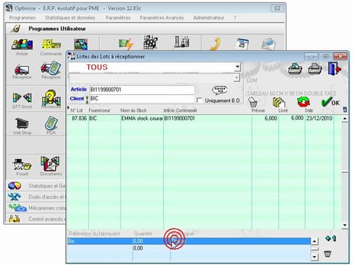This screenshot has height=265, width=353.
Task: Open the calendar icon in main window
Action: click(242, 43)
